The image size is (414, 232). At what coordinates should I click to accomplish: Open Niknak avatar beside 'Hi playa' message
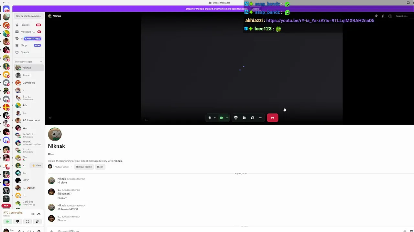point(51,181)
